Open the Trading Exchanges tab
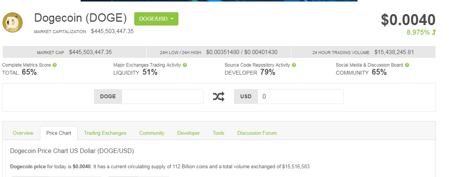Viewport: 458px width, 177px height. click(105, 133)
